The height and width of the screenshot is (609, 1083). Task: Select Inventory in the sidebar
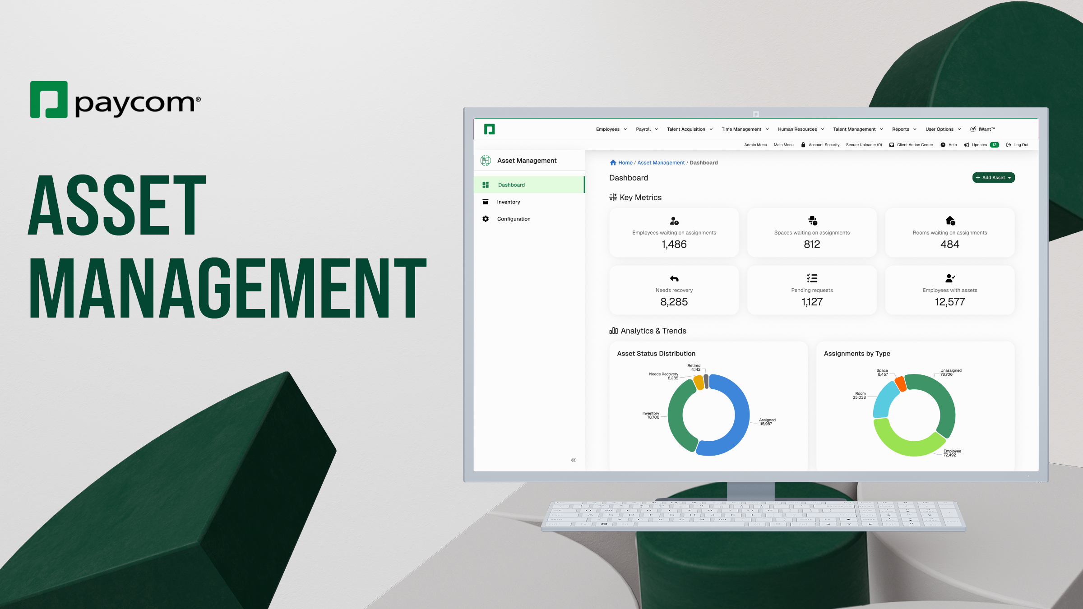(529, 202)
